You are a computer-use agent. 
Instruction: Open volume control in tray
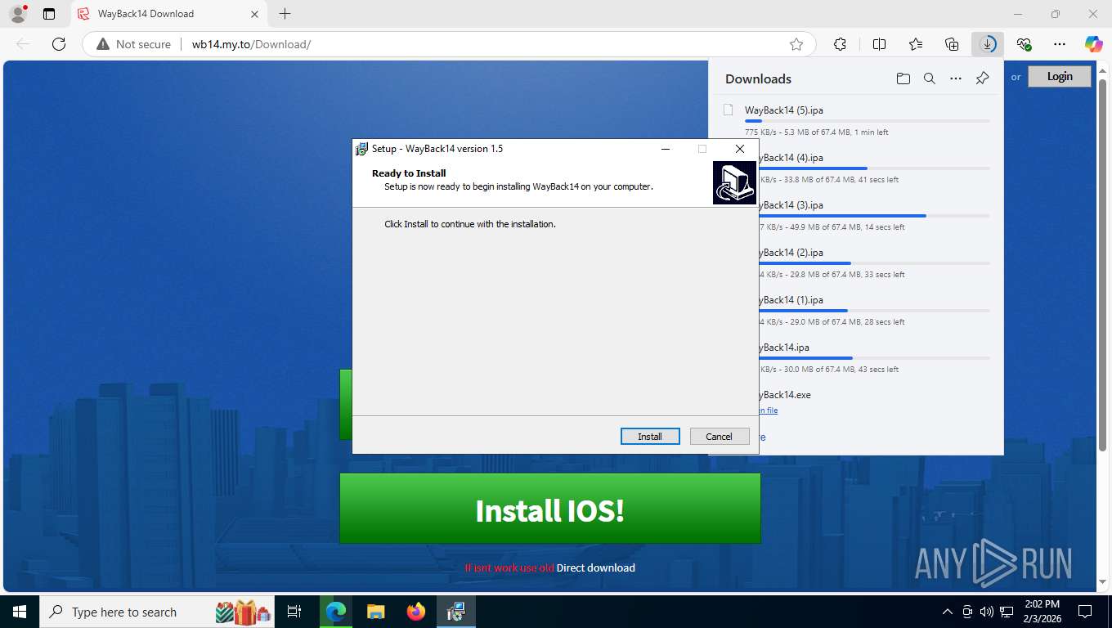click(x=987, y=612)
